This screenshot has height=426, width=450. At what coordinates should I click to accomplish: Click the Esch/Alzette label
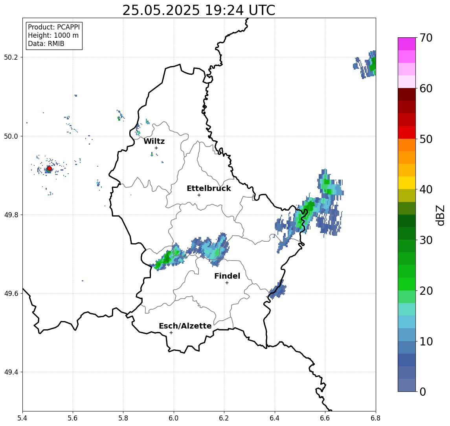[185, 326]
